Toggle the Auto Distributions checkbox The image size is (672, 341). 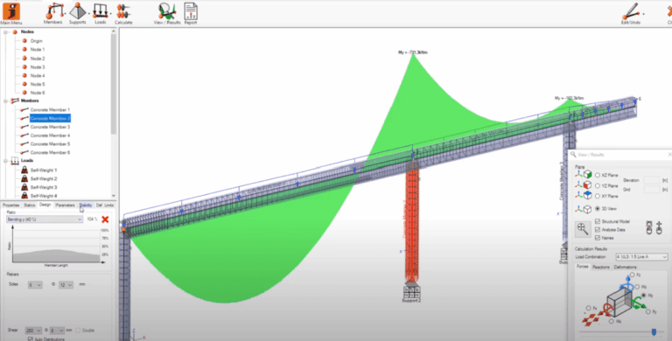[31, 339]
